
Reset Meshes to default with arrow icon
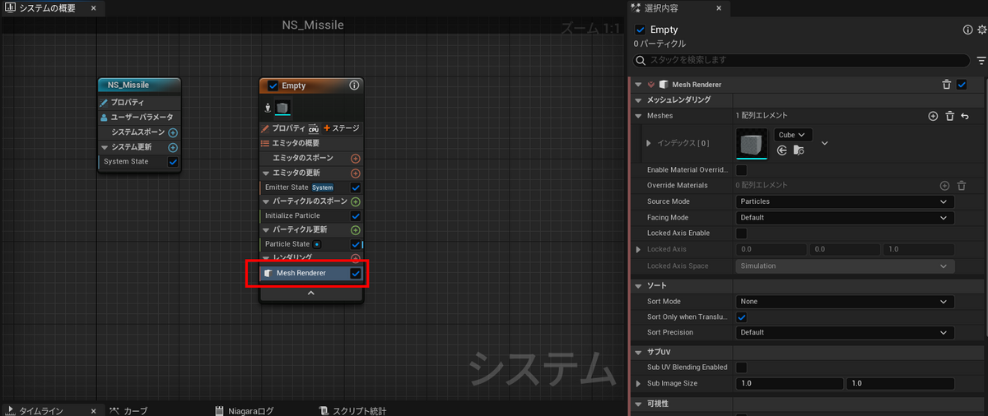[x=964, y=116]
